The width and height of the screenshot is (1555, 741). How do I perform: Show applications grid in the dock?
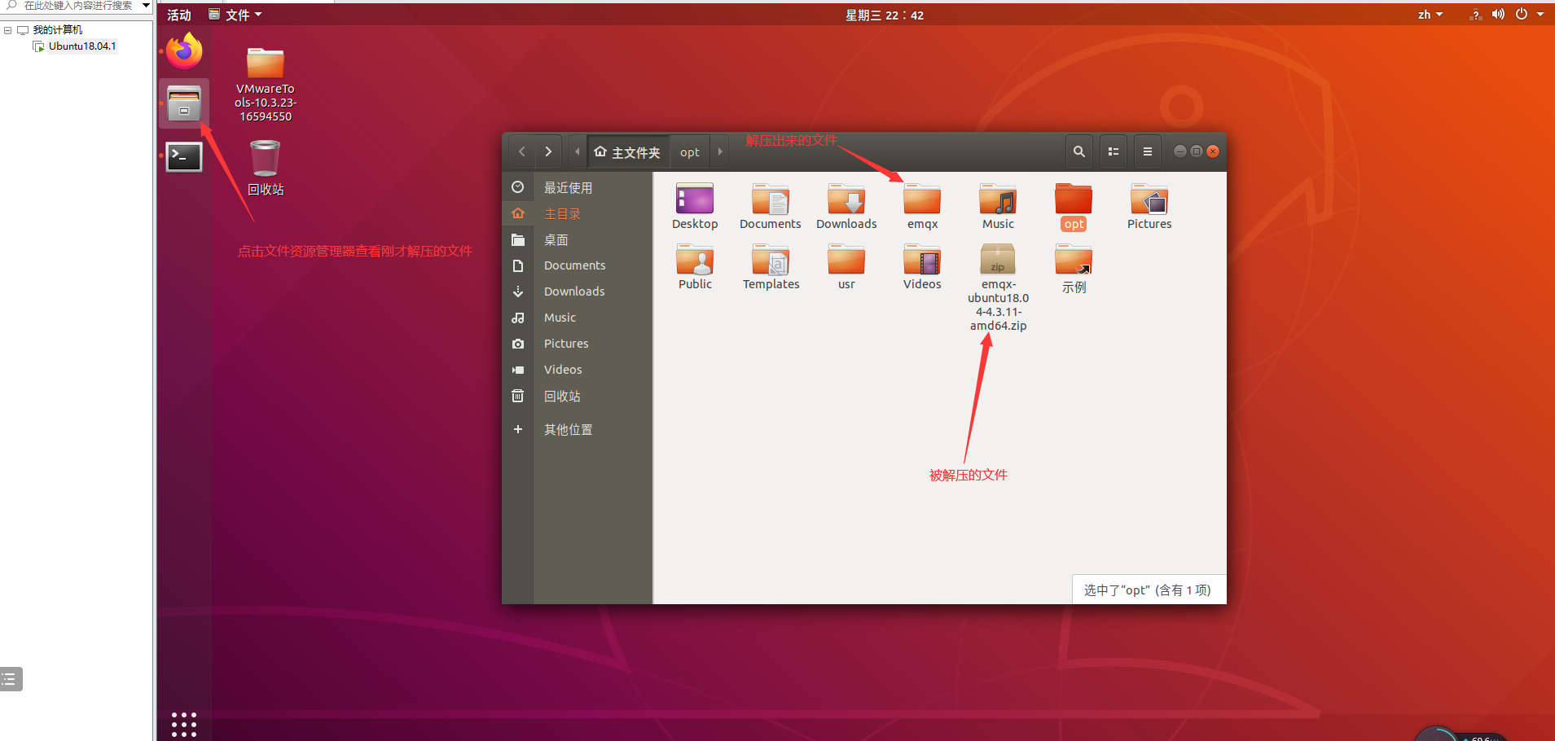[x=184, y=724]
